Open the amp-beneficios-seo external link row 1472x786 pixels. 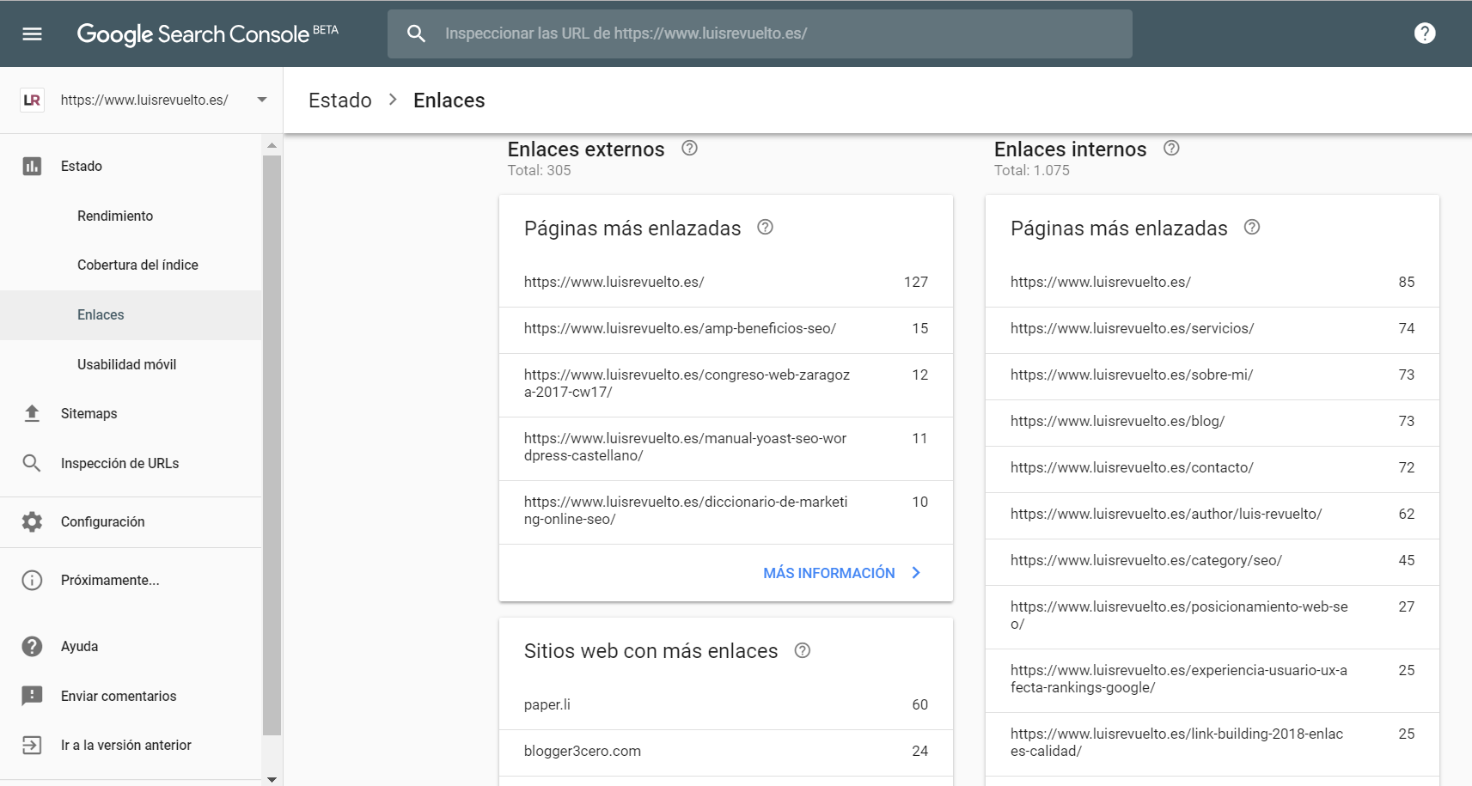[x=679, y=328]
